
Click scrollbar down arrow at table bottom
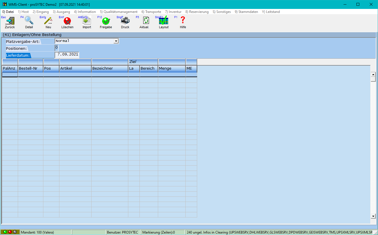pos(373,216)
